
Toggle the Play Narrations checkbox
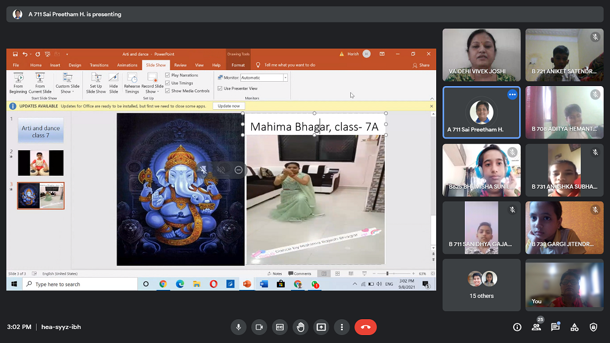[168, 75]
